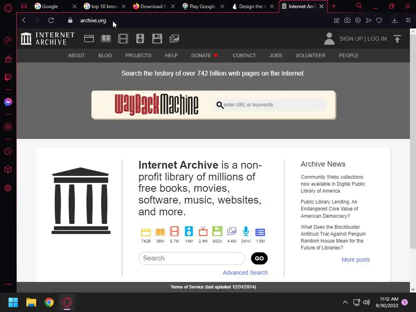Open GX Corner gamepad icon

pos(24,6)
